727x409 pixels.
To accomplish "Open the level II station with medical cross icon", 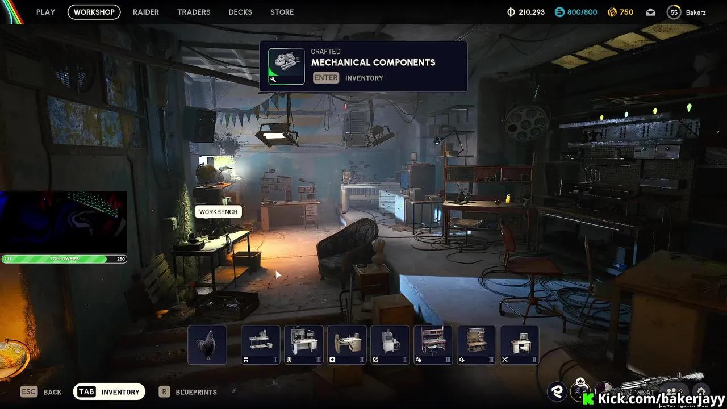I will (x=347, y=345).
